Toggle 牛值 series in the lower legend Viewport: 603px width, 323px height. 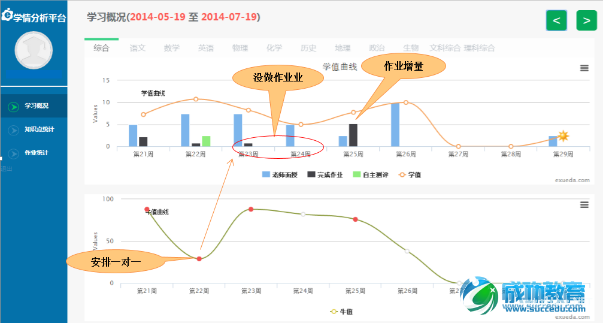[341, 312]
